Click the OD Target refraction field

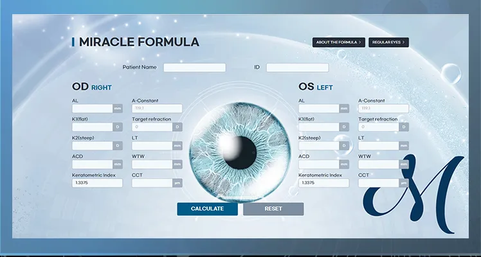(152, 127)
